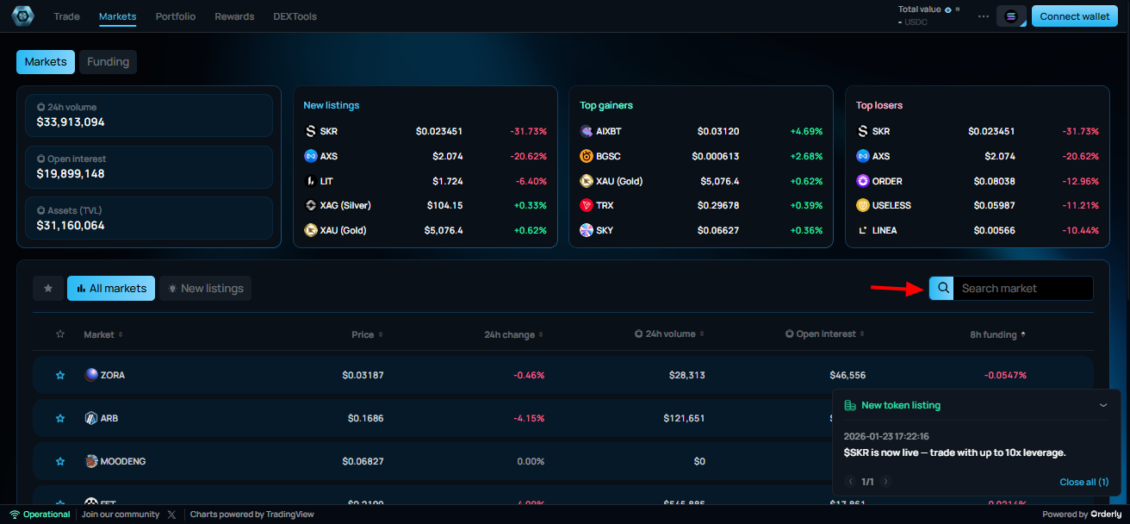
Task: Select the All markets filter
Action: [111, 289]
